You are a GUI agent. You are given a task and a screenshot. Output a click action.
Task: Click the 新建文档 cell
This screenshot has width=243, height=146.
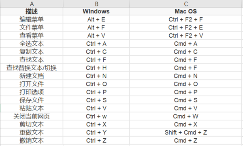click(32, 76)
